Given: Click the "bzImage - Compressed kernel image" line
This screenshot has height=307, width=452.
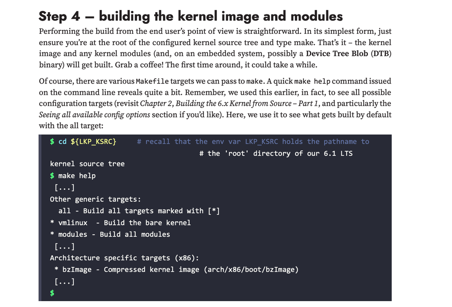Looking at the screenshot, I should click(176, 270).
